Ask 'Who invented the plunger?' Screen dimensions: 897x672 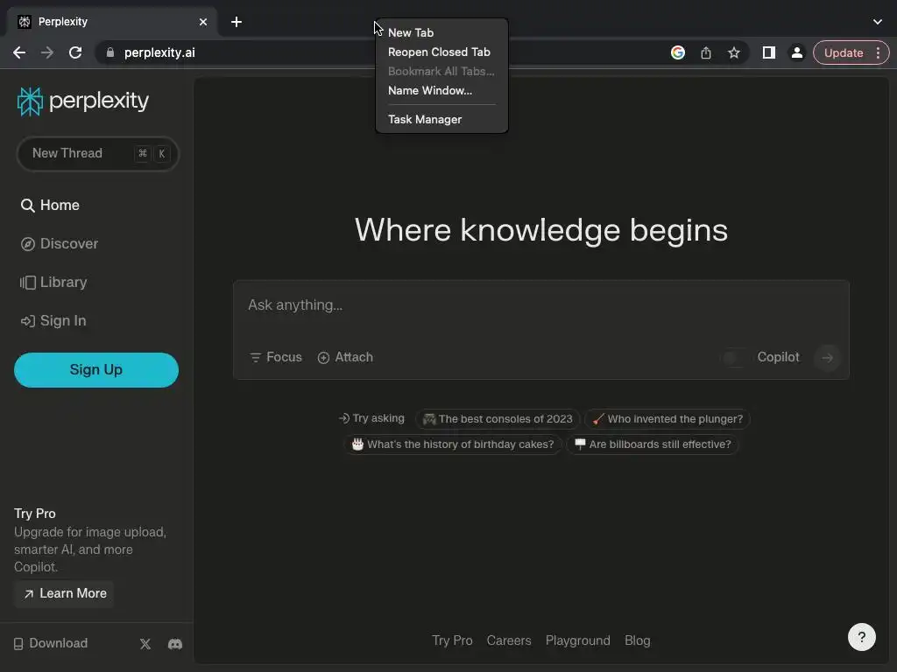(x=667, y=419)
